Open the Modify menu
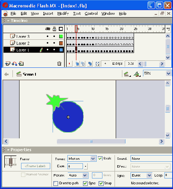 63,14
